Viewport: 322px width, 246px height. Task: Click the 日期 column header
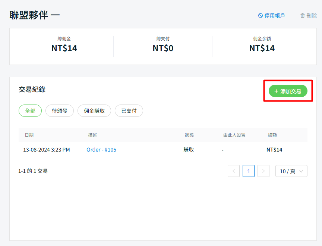[x=29, y=135]
